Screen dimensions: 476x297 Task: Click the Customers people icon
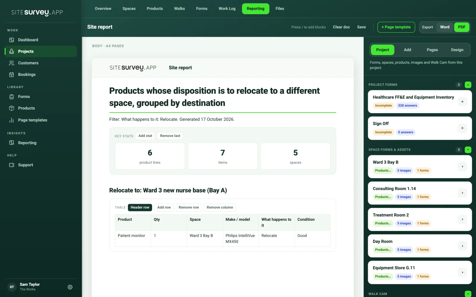click(x=12, y=63)
